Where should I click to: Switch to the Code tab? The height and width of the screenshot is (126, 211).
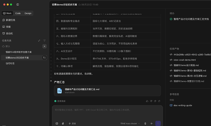(18, 13)
